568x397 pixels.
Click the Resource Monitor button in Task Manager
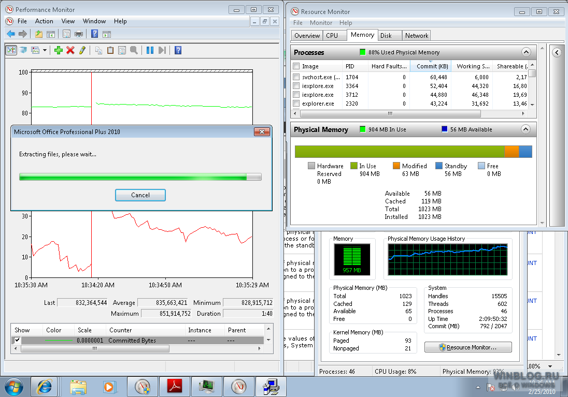467,347
